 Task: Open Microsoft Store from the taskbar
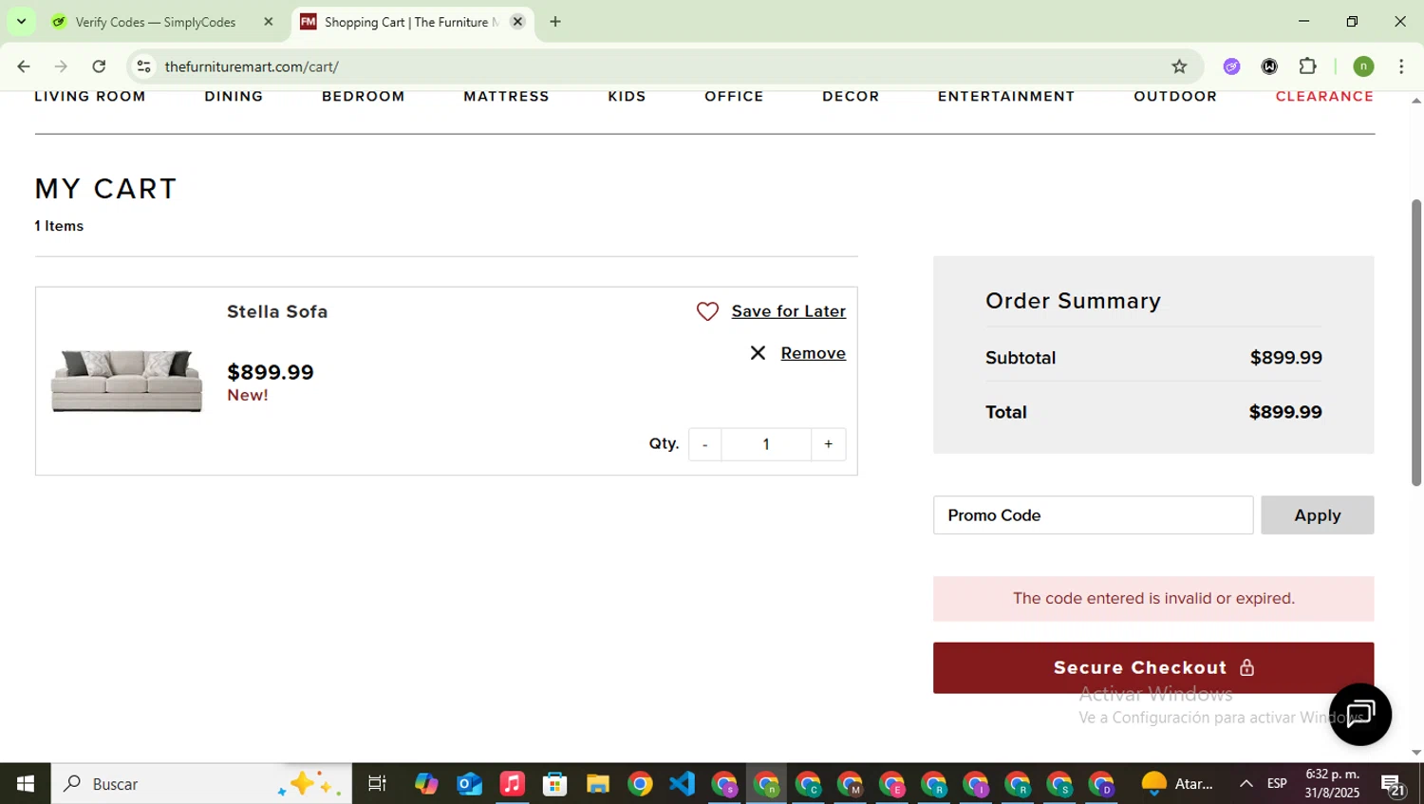click(554, 784)
